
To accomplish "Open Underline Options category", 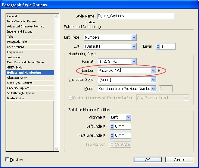I will tap(30, 88).
